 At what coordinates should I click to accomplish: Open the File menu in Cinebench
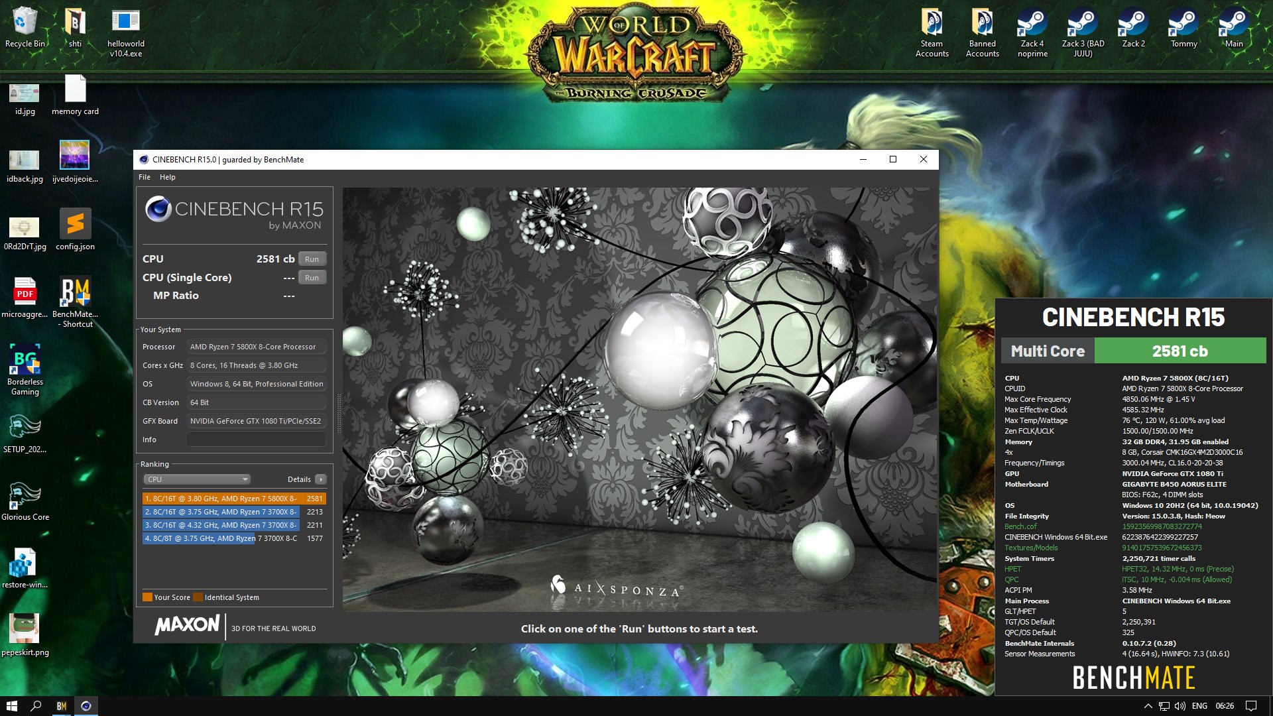click(x=145, y=177)
